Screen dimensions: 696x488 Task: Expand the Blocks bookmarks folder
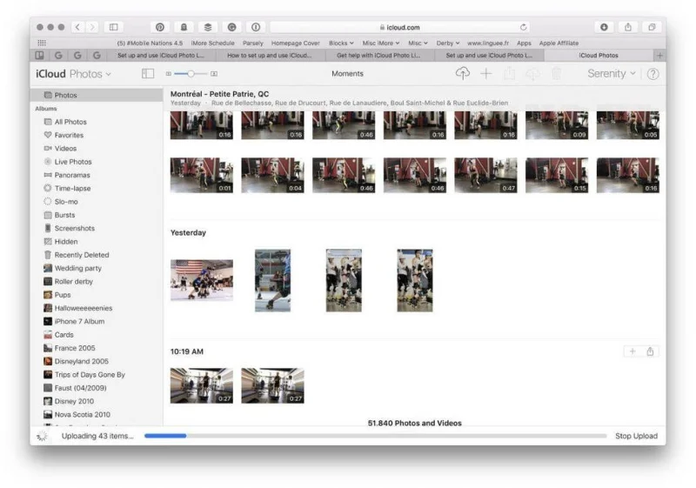tap(341, 43)
